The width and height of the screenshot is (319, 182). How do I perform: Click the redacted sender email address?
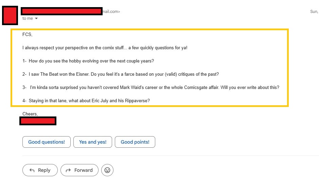(x=61, y=12)
